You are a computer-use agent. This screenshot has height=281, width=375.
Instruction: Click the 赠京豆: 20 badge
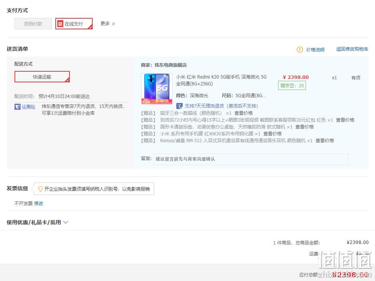pos(292,85)
